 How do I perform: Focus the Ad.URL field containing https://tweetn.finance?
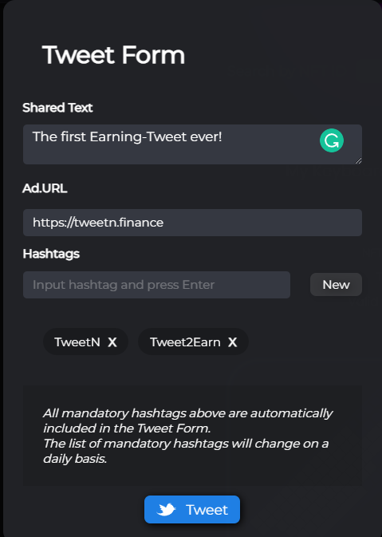[x=192, y=223]
